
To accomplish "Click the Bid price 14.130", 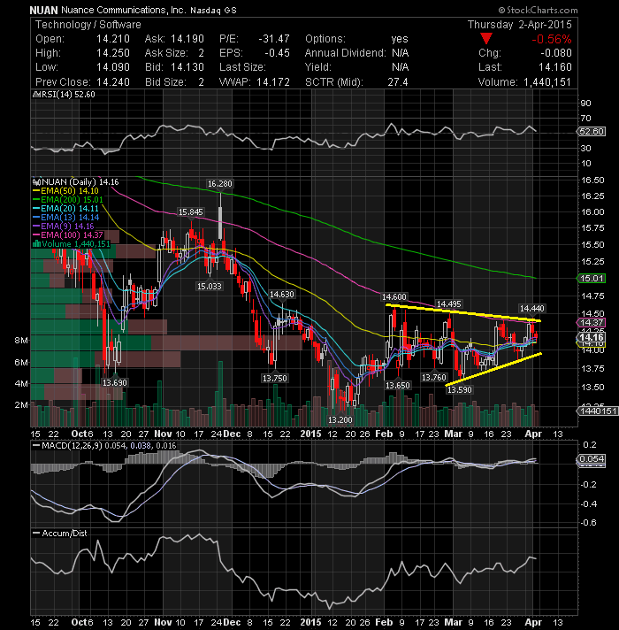I will (187, 67).
